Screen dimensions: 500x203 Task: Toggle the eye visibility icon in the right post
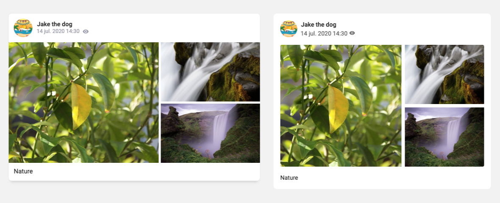pyautogui.click(x=352, y=33)
